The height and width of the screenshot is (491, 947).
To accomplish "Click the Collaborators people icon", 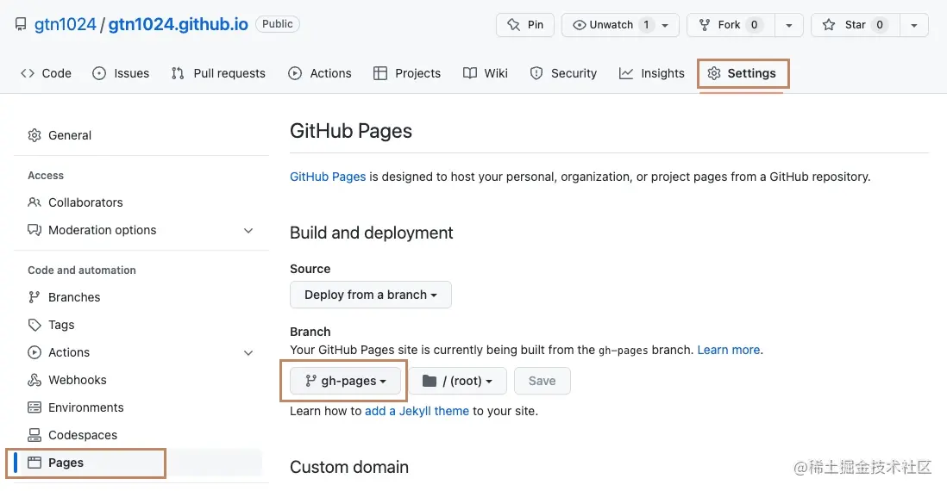I will [x=34, y=202].
